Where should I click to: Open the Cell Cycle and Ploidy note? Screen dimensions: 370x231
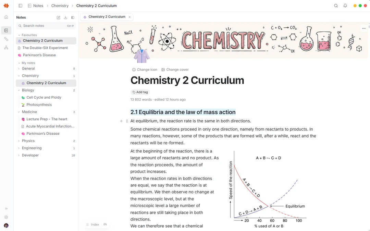(x=46, y=97)
